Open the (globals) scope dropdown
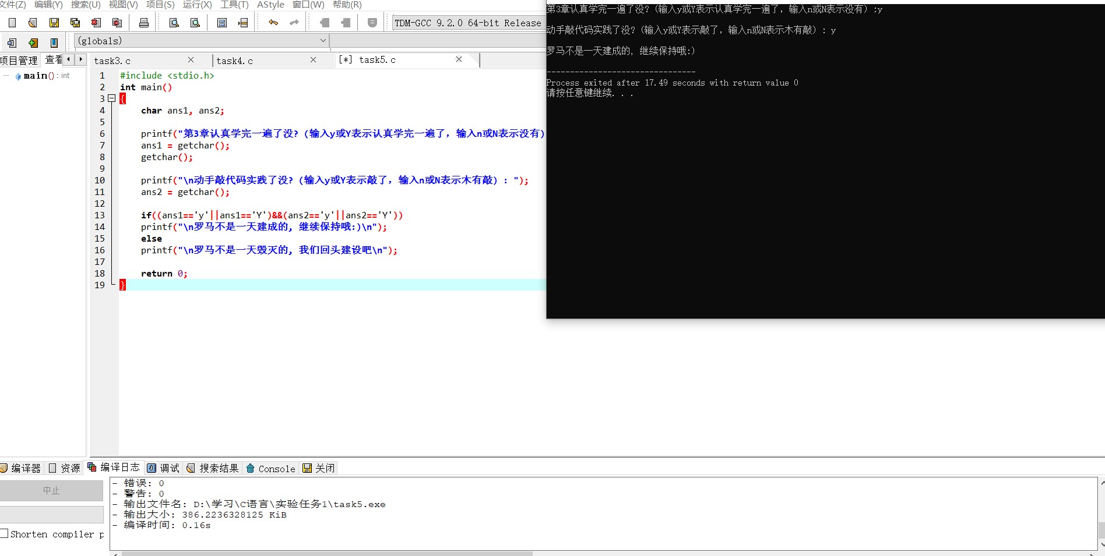This screenshot has height=556, width=1105. click(x=202, y=41)
